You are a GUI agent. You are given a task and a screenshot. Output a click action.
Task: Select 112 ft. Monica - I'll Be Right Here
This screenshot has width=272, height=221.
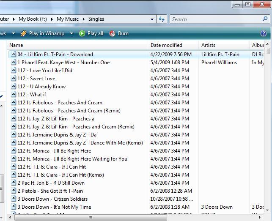54,150
